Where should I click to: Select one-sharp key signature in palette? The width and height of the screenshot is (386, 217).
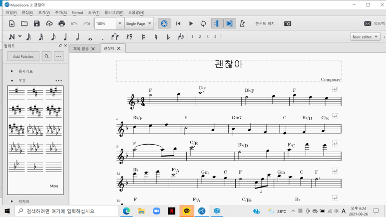coord(16,92)
